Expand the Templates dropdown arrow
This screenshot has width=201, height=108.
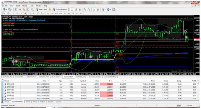tap(116, 10)
